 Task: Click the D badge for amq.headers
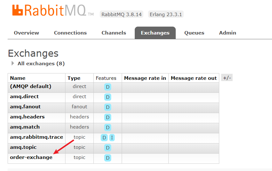pos(108,117)
